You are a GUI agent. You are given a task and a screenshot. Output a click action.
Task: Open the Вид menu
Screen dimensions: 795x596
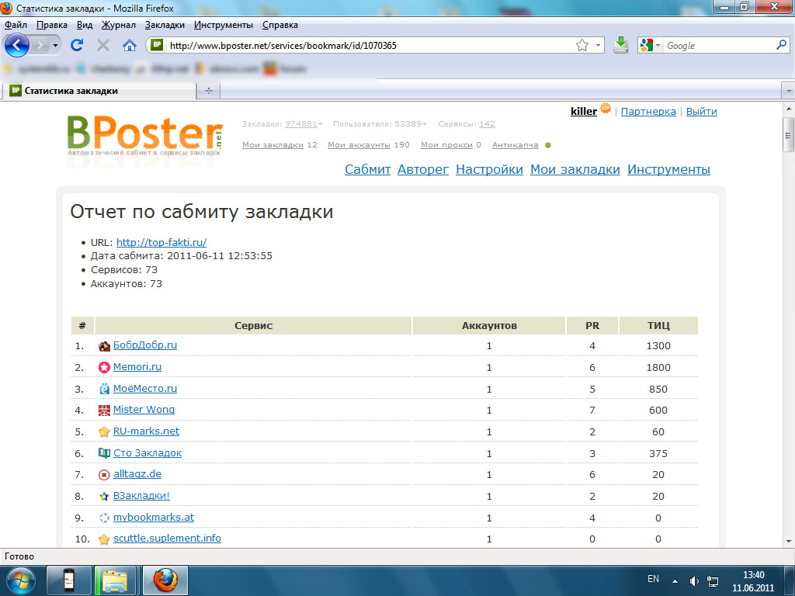(x=85, y=25)
